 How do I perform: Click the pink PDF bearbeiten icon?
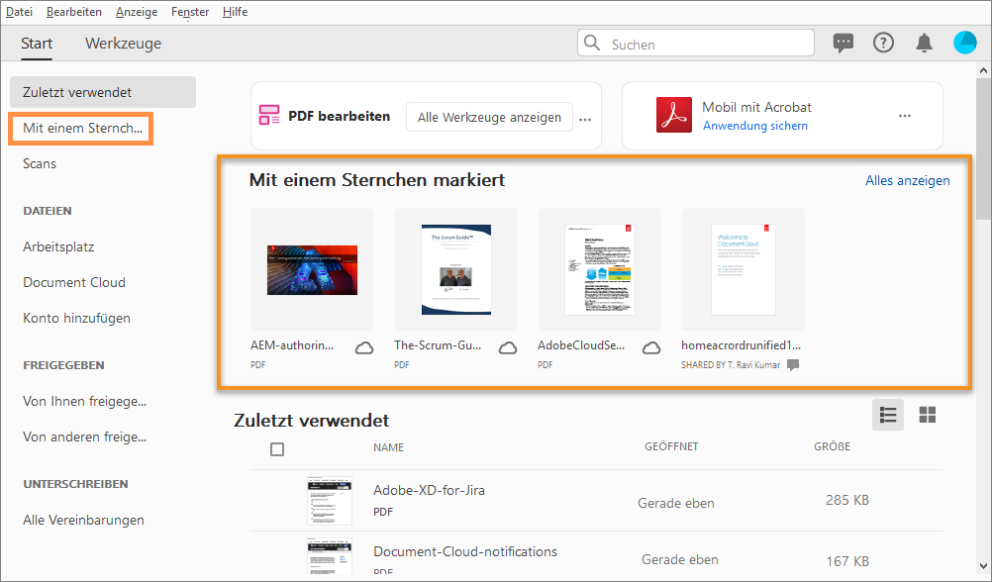pos(269,115)
